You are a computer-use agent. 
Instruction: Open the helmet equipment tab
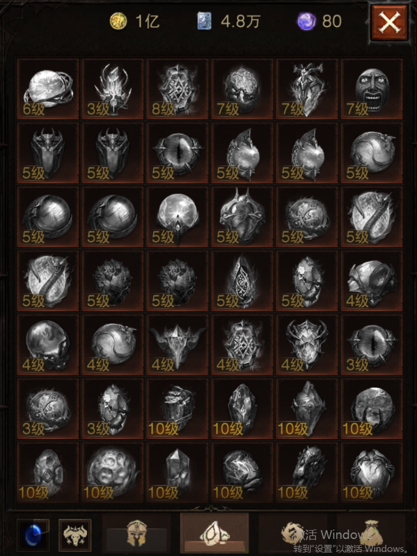136,533
